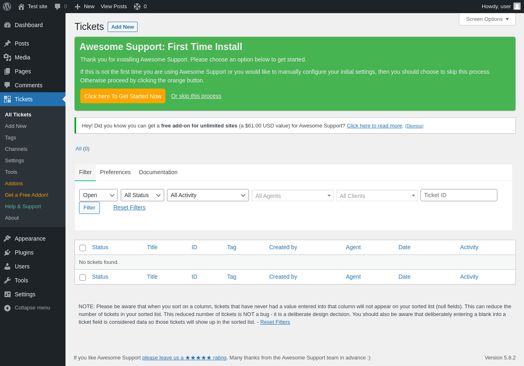Click the WordPress logo icon

pyautogui.click(x=7, y=7)
